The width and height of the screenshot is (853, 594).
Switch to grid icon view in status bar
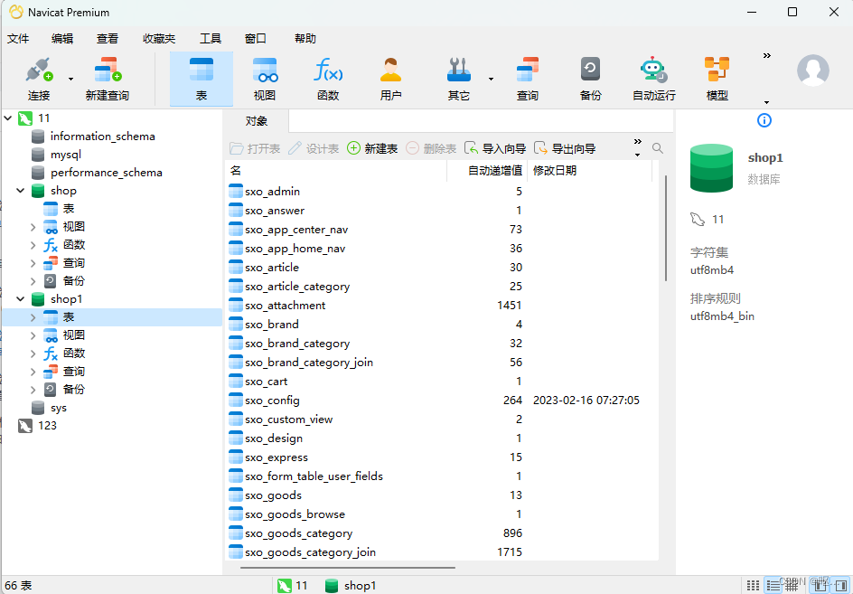pyautogui.click(x=753, y=585)
